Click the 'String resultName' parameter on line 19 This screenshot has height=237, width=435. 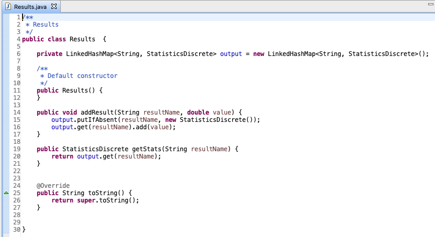[196, 149]
